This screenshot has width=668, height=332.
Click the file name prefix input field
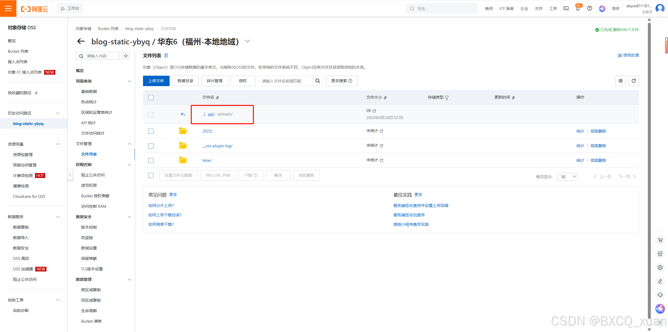point(285,81)
